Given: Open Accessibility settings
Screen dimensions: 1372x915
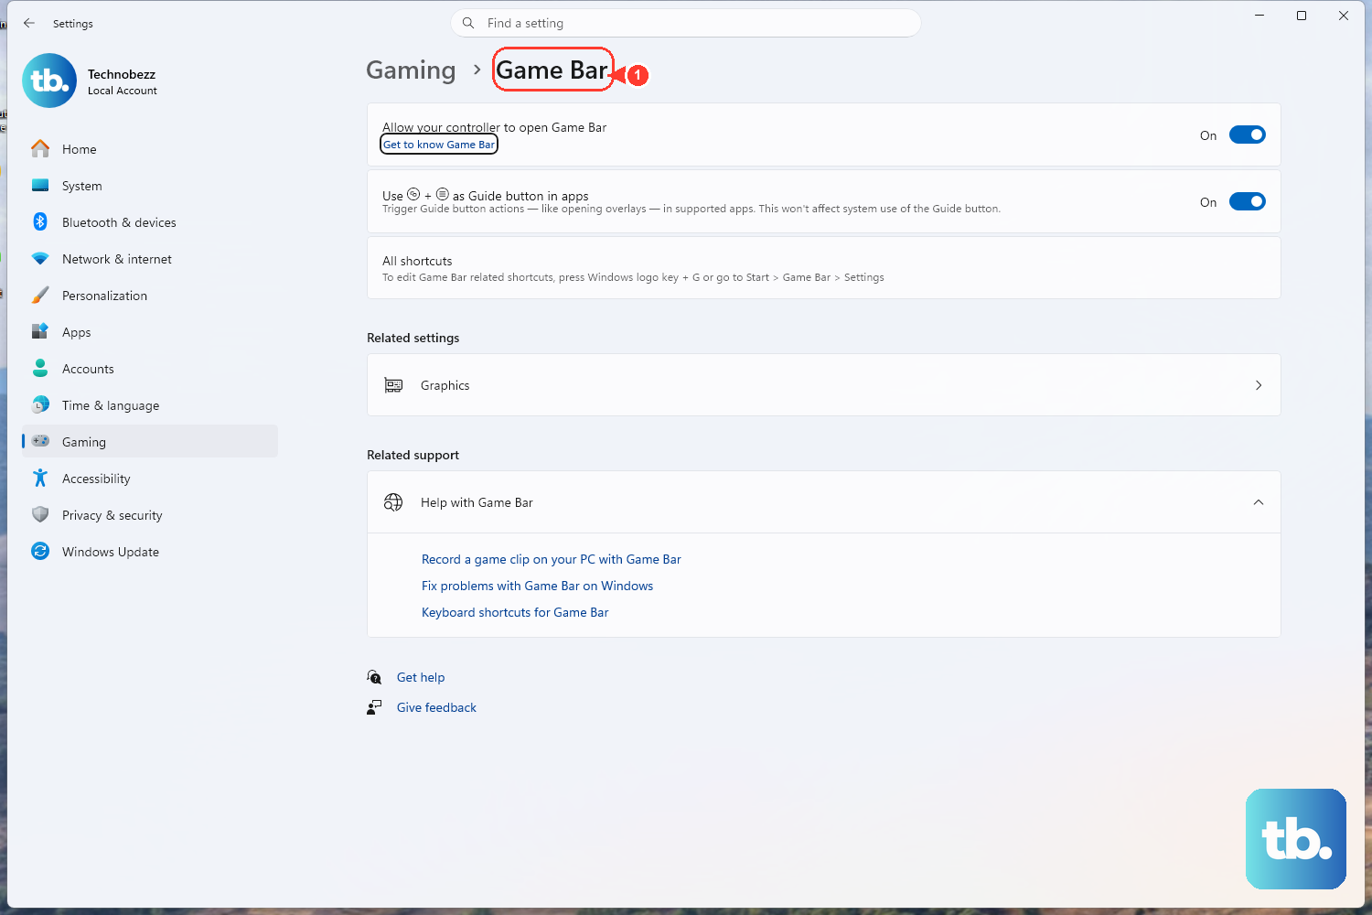Looking at the screenshot, I should tap(150, 478).
